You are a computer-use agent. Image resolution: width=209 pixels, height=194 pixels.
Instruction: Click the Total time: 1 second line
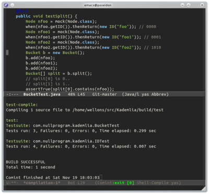(30, 167)
